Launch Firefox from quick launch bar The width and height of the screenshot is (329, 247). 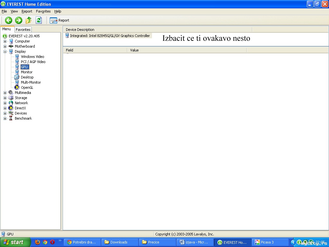[x=38, y=242]
